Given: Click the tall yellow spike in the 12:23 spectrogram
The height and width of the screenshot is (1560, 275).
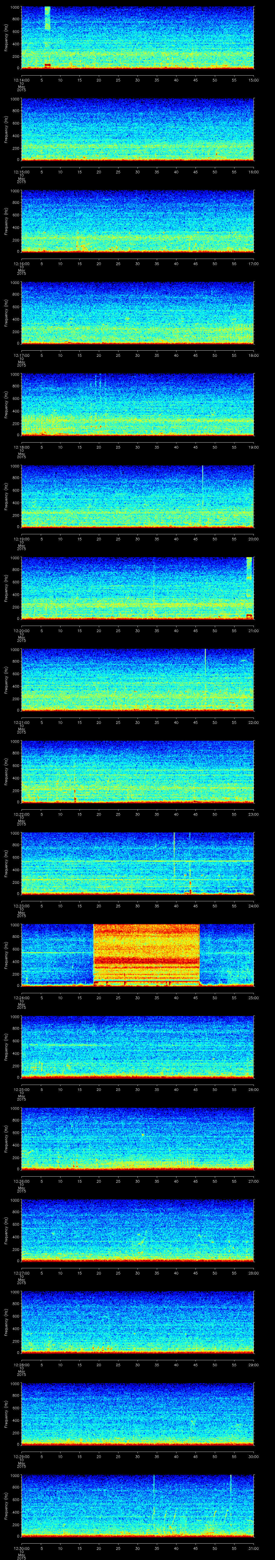Looking at the screenshot, I should (174, 860).
